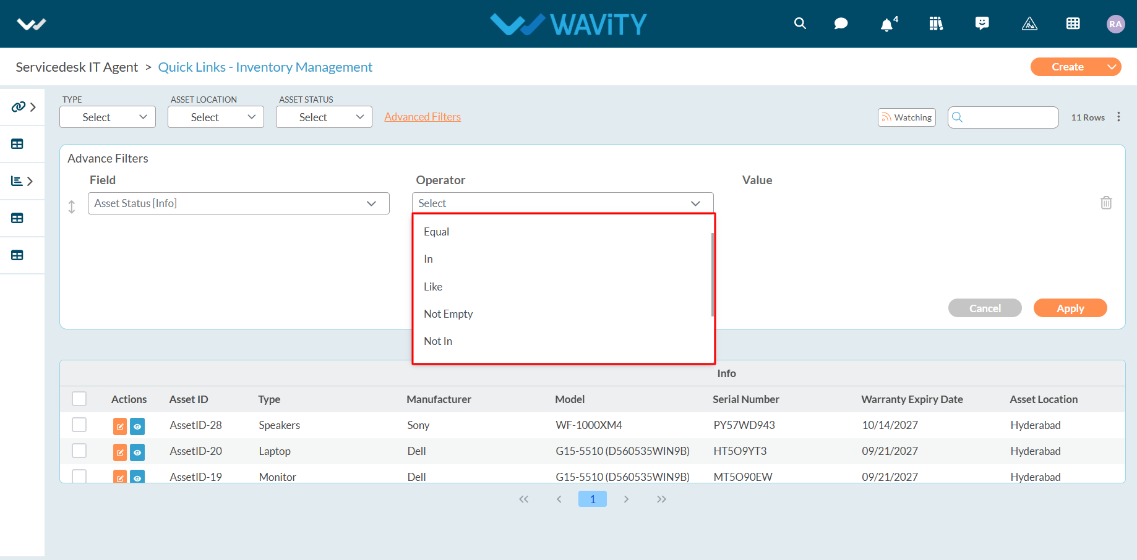Open first table icon in sidebar
Viewport: 1137px width, 560px height.
click(17, 144)
